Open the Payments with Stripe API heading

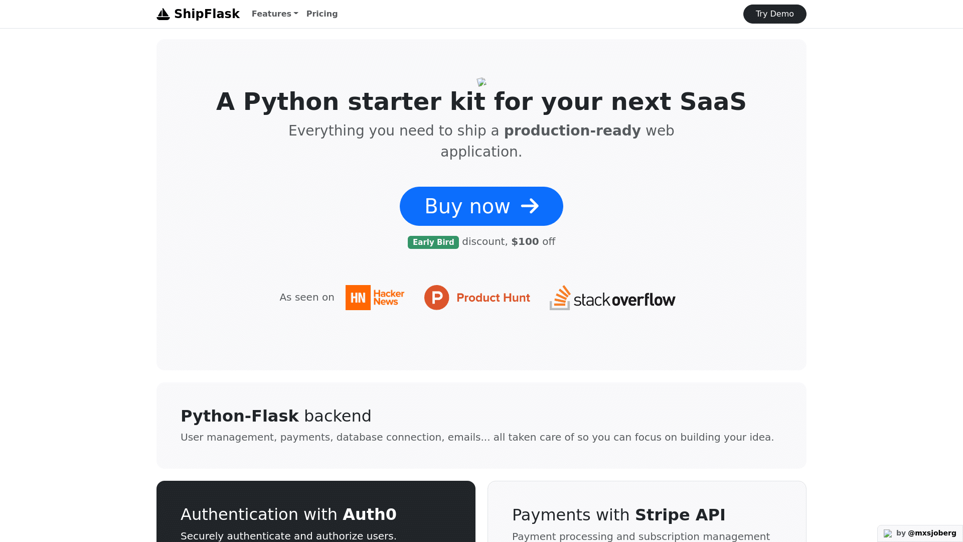click(618, 515)
